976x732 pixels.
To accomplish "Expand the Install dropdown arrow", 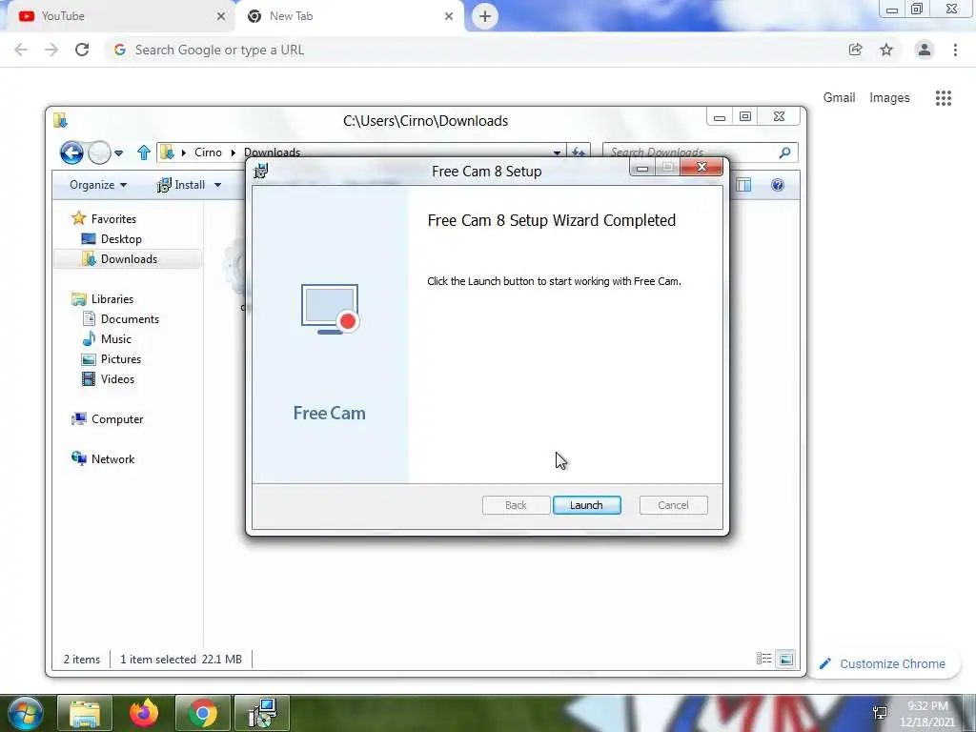I will click(x=217, y=185).
